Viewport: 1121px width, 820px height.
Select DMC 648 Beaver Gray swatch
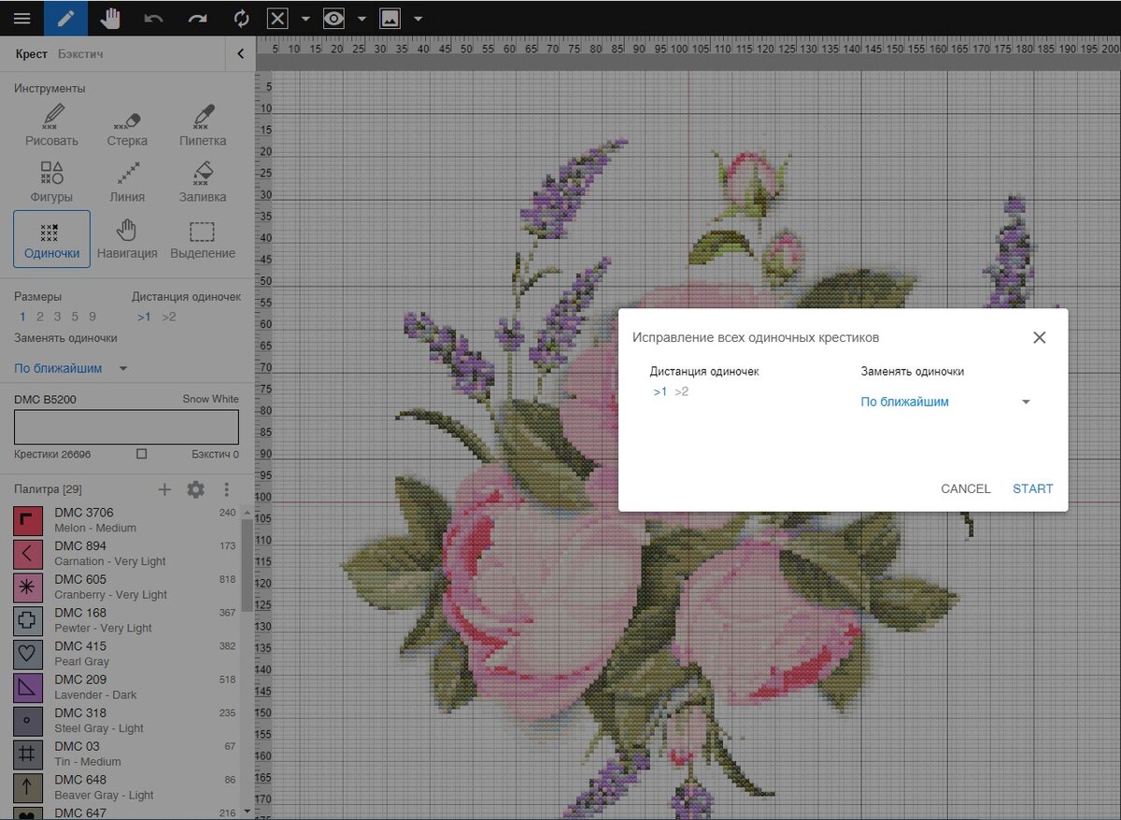[x=27, y=787]
